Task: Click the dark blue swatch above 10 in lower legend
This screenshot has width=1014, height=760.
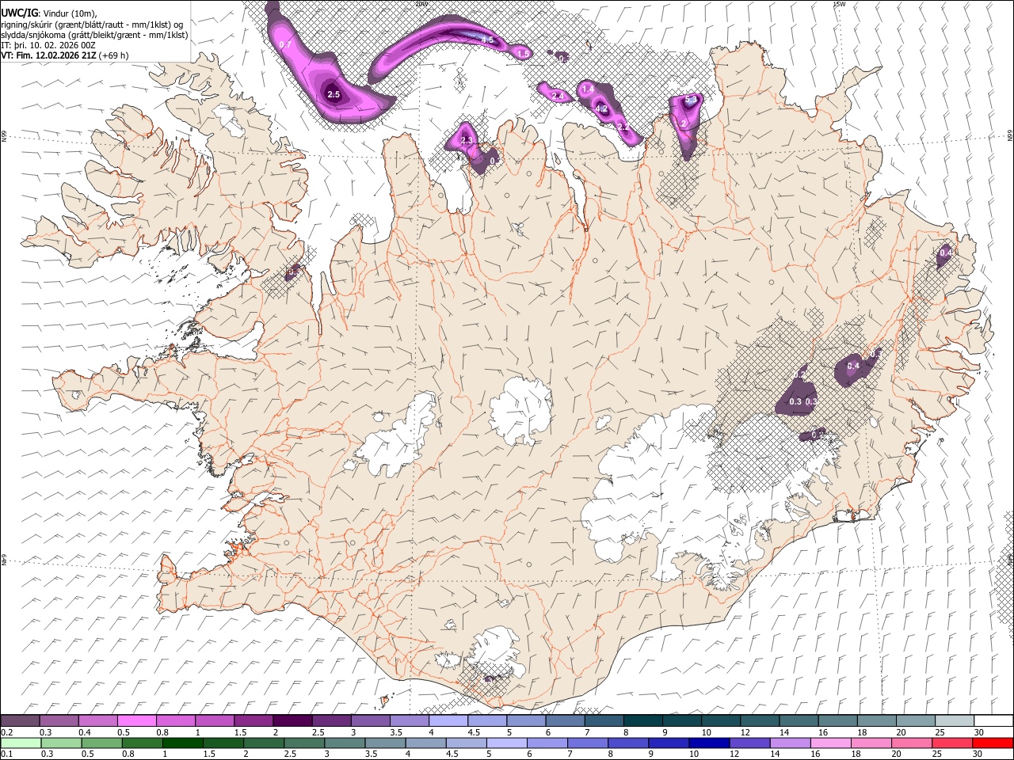Action: (x=708, y=743)
